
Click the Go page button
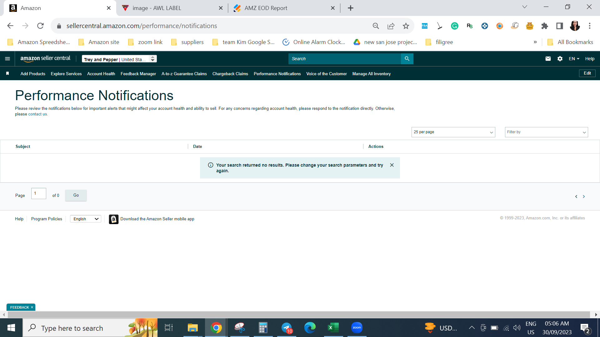coord(76,195)
